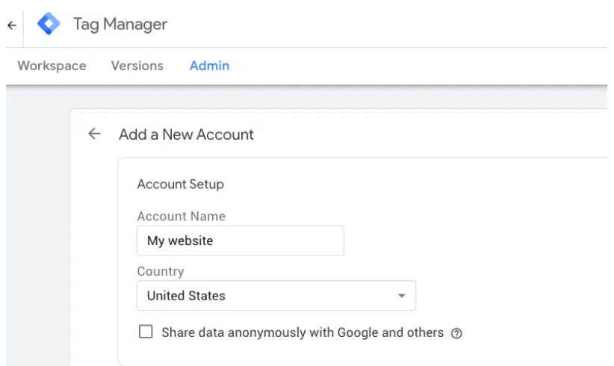Click the Tag Manager diamond logo
The width and height of the screenshot is (614, 366).
(x=49, y=24)
